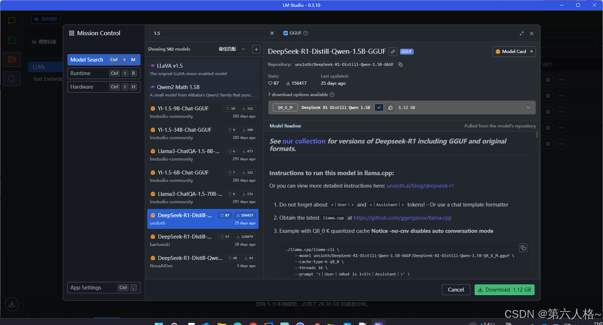The height and width of the screenshot is (325, 603).
Task: Click the heart likes stat (87) in details
Action: [274, 83]
